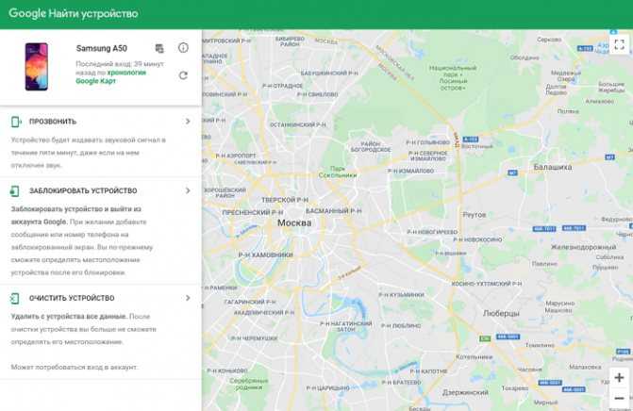Click the ТВЕРСКОЙ Р-Н district label
This screenshot has width=633, height=411.
tap(285, 200)
